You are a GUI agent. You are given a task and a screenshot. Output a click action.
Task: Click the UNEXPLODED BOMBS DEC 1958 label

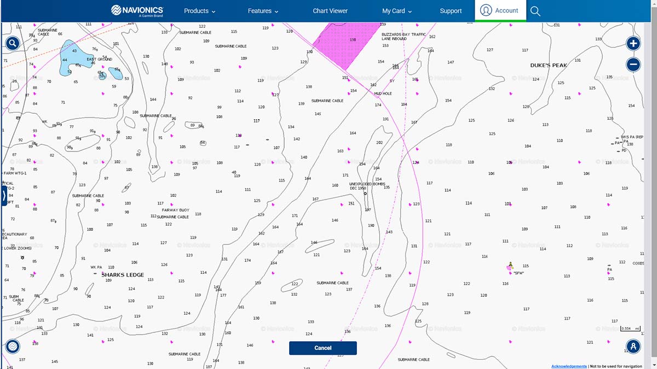[x=367, y=186]
